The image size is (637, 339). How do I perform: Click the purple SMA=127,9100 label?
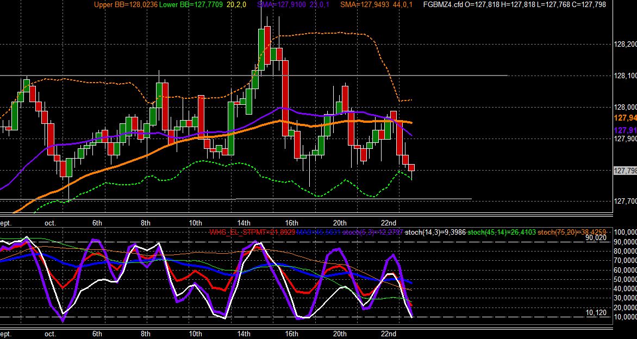point(283,5)
